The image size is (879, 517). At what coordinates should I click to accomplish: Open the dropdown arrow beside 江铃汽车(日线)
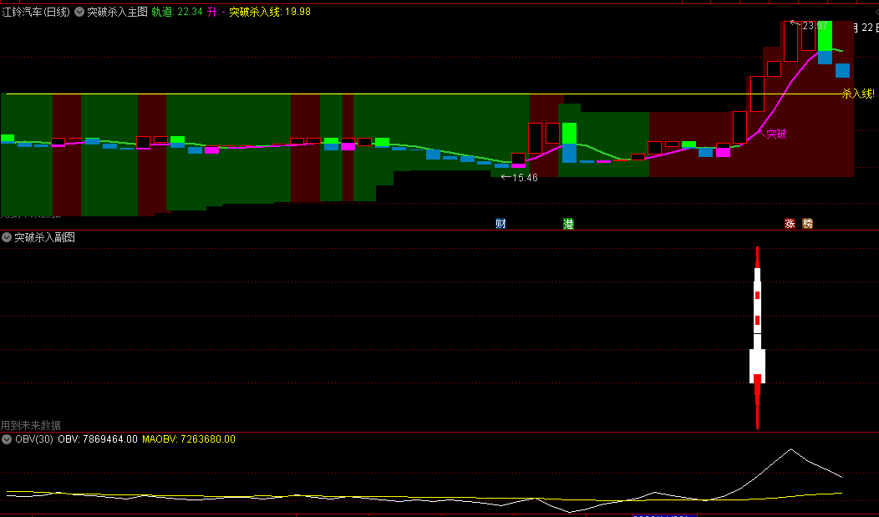(79, 12)
